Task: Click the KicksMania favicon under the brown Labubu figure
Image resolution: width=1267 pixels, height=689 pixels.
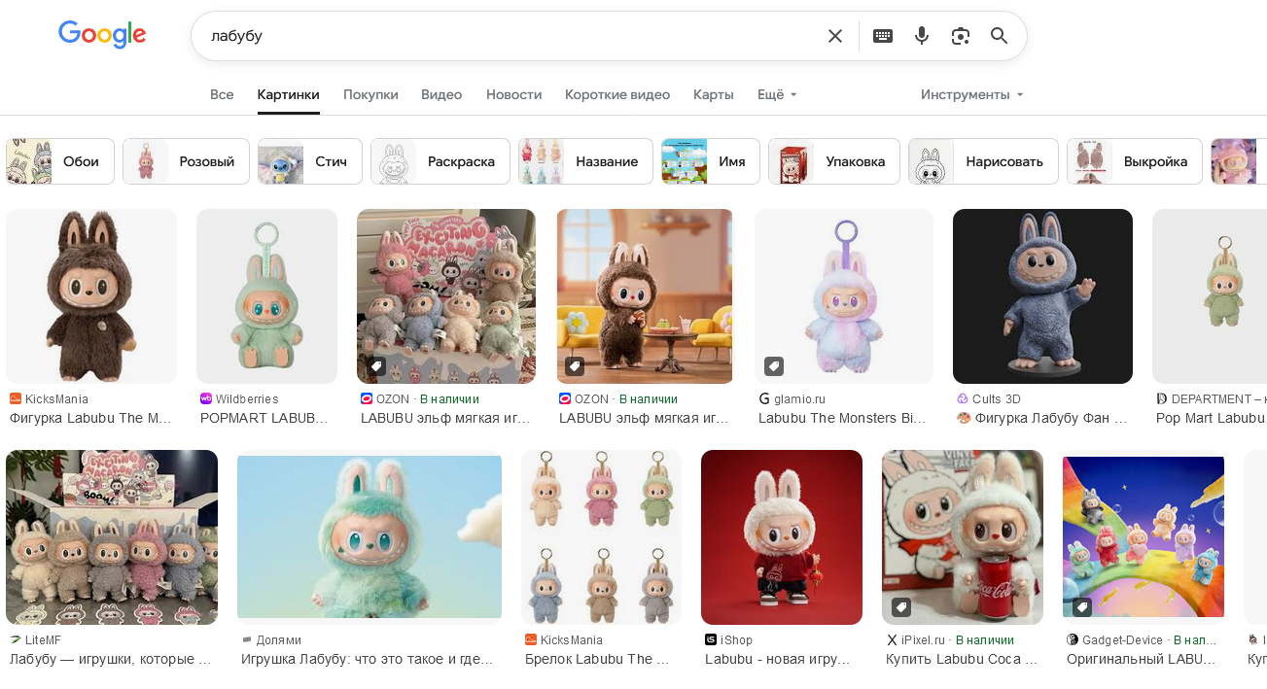Action: point(16,399)
